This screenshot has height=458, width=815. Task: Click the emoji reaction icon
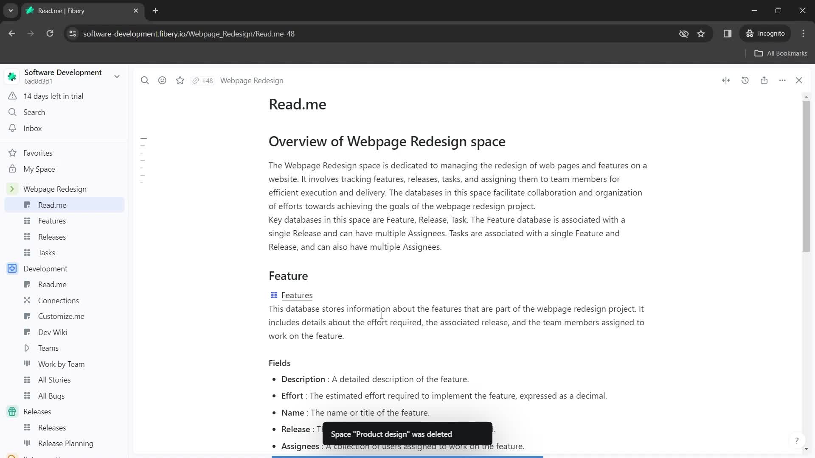click(x=163, y=81)
